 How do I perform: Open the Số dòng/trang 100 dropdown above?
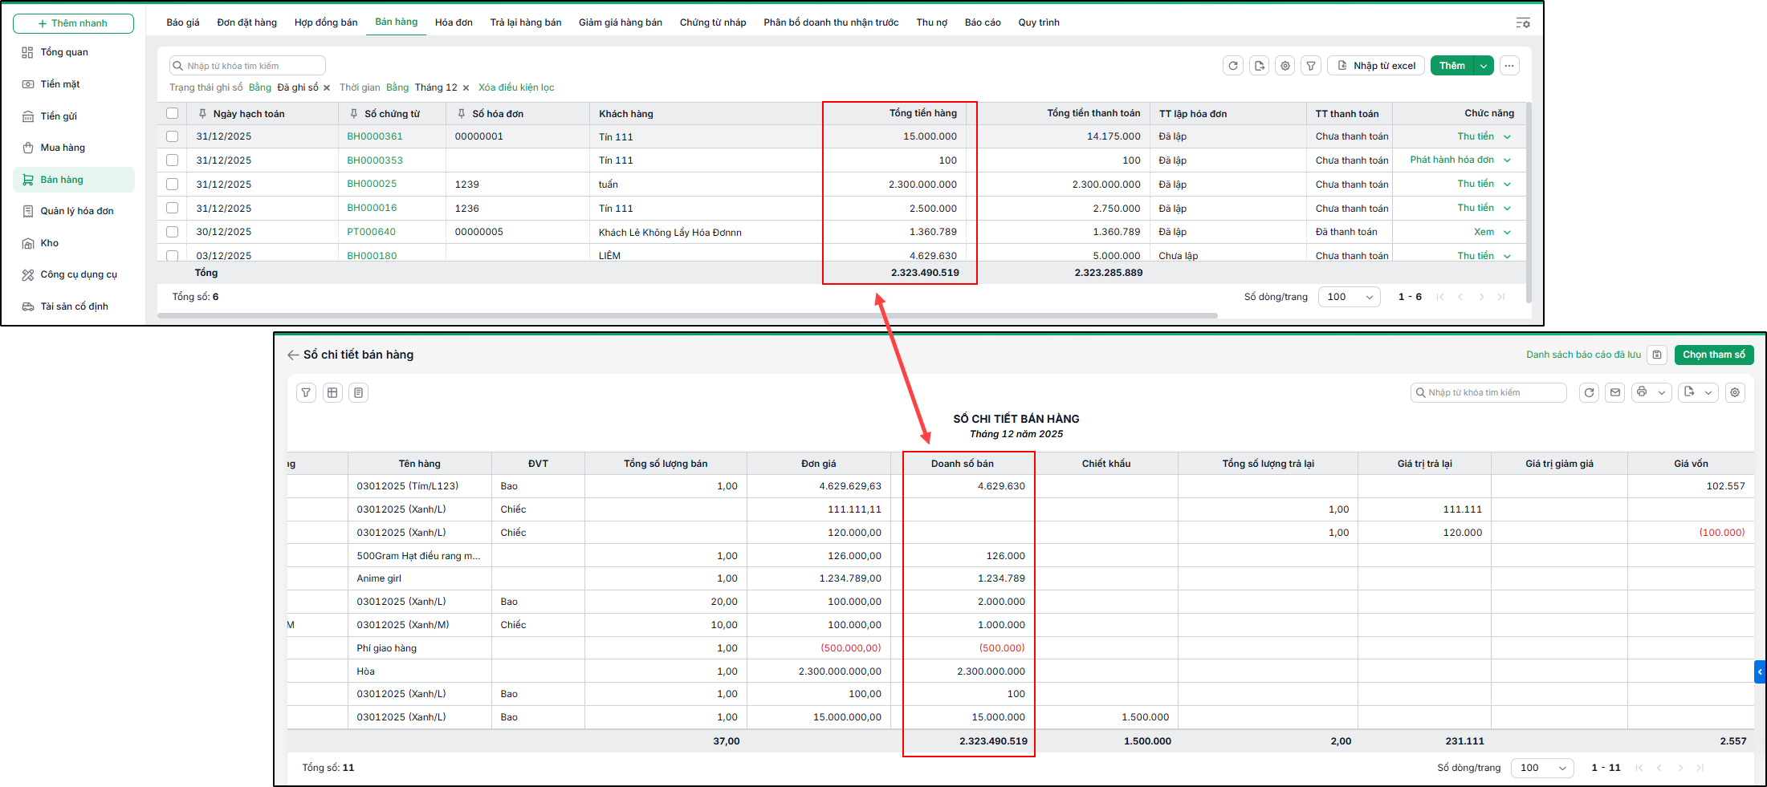(x=1350, y=297)
